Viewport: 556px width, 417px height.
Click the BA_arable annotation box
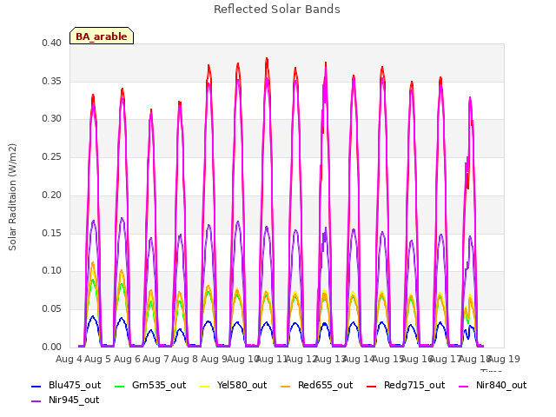pyautogui.click(x=102, y=36)
